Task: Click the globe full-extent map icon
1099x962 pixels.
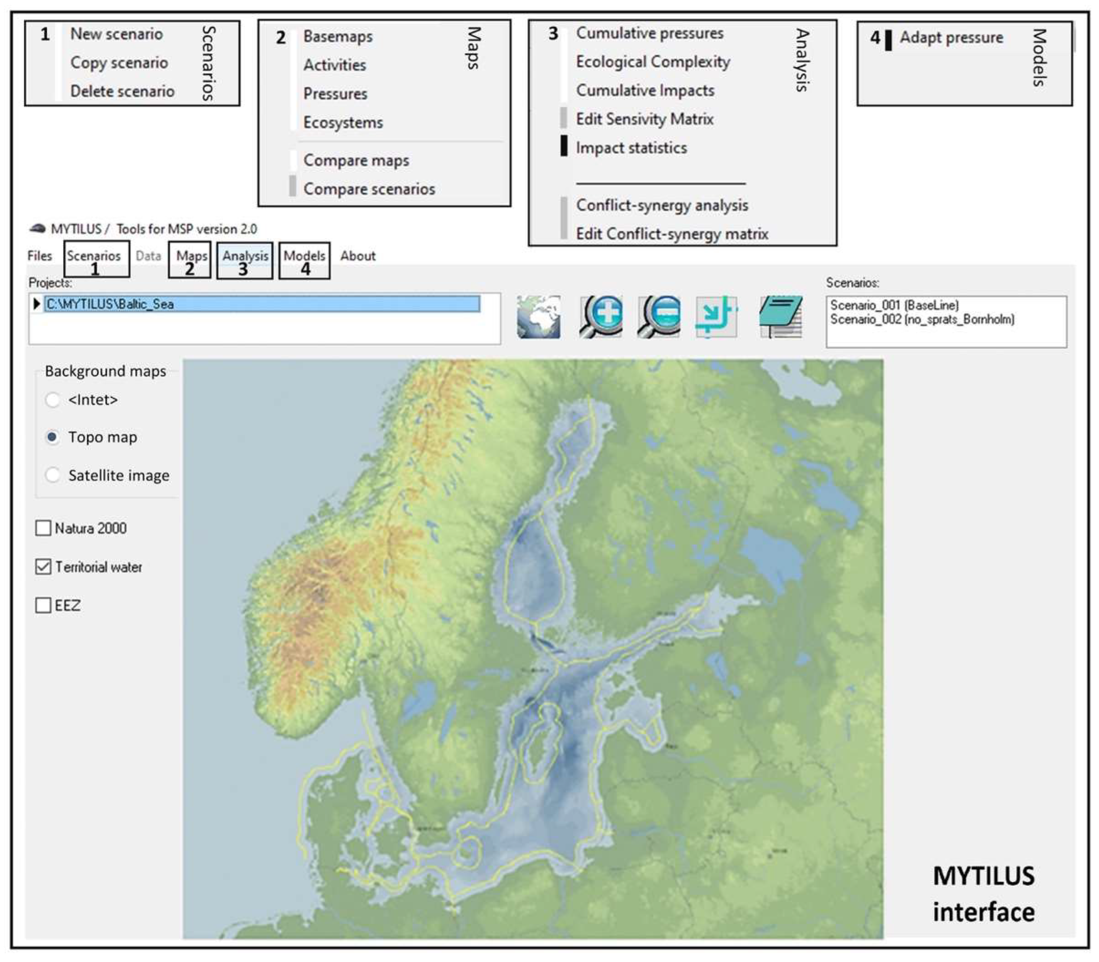Action: (538, 317)
